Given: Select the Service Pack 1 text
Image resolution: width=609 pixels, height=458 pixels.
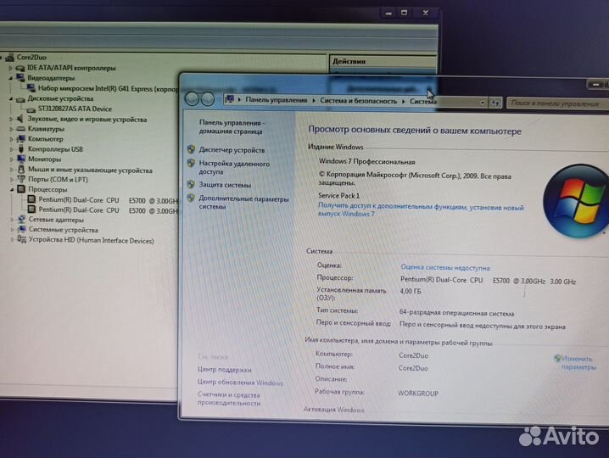Looking at the screenshot, I should (338, 195).
